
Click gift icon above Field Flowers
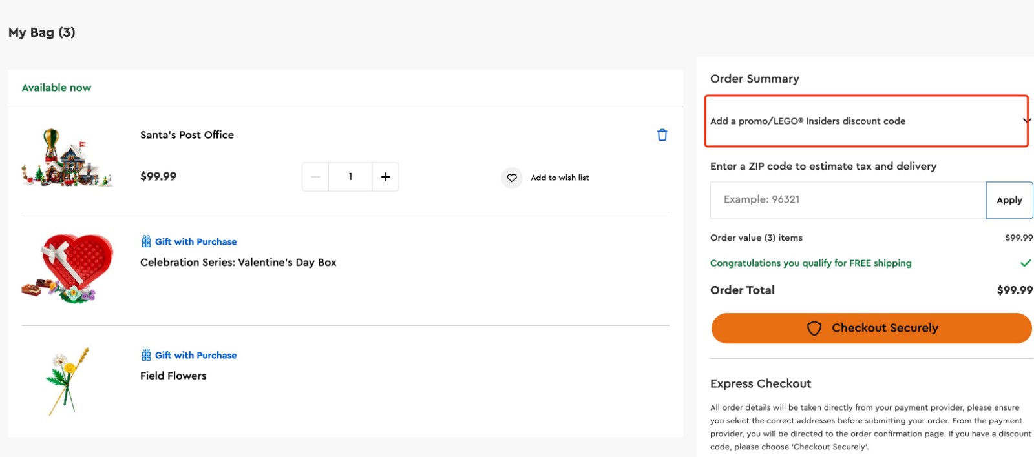146,355
